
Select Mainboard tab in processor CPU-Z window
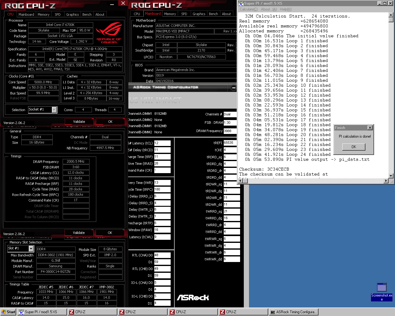(26, 15)
